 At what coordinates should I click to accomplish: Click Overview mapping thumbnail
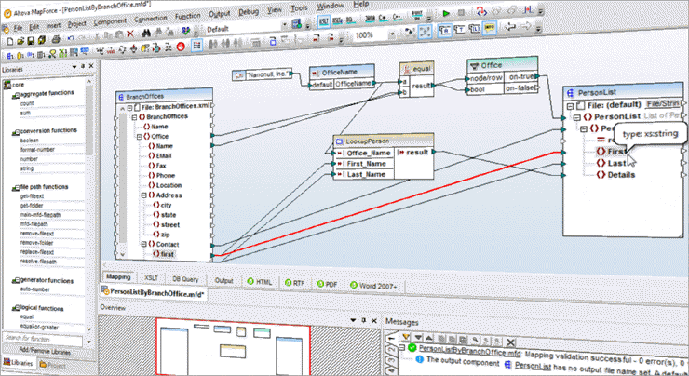[x=234, y=347]
